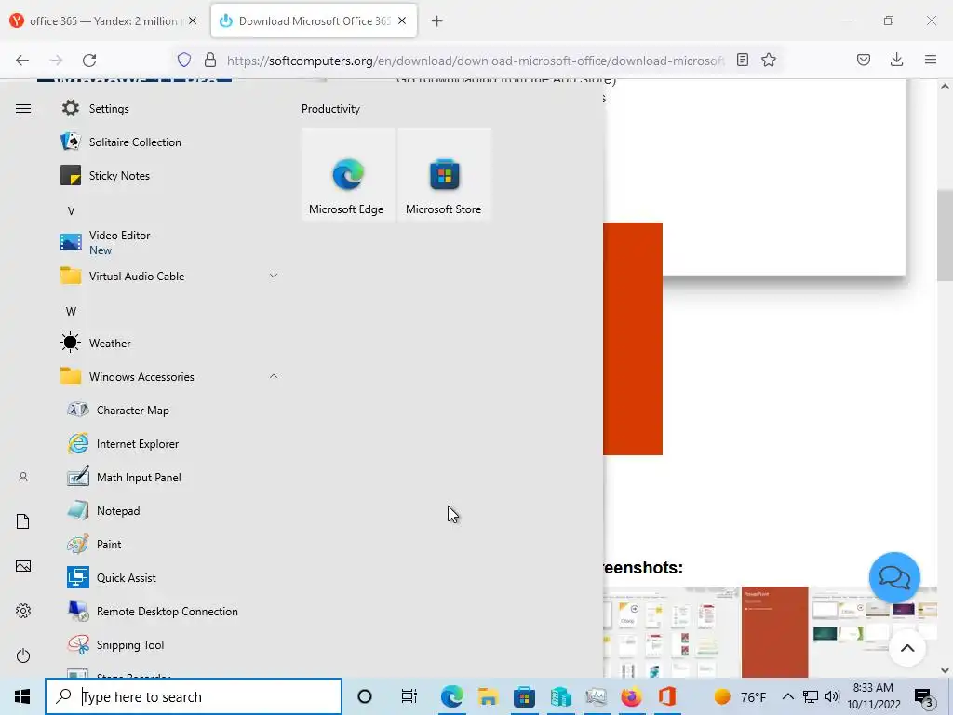Open tracking protection shield icon
The image size is (953, 715).
(184, 60)
